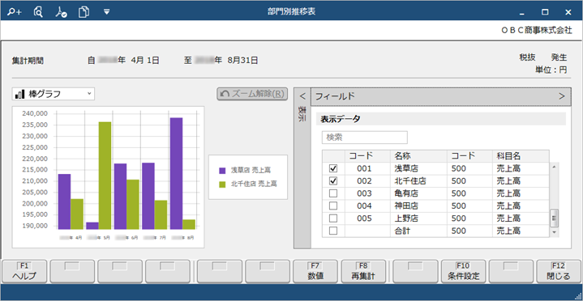Click the 北千住店 name cell
Screen dimensions: 583x301
(x=418, y=181)
